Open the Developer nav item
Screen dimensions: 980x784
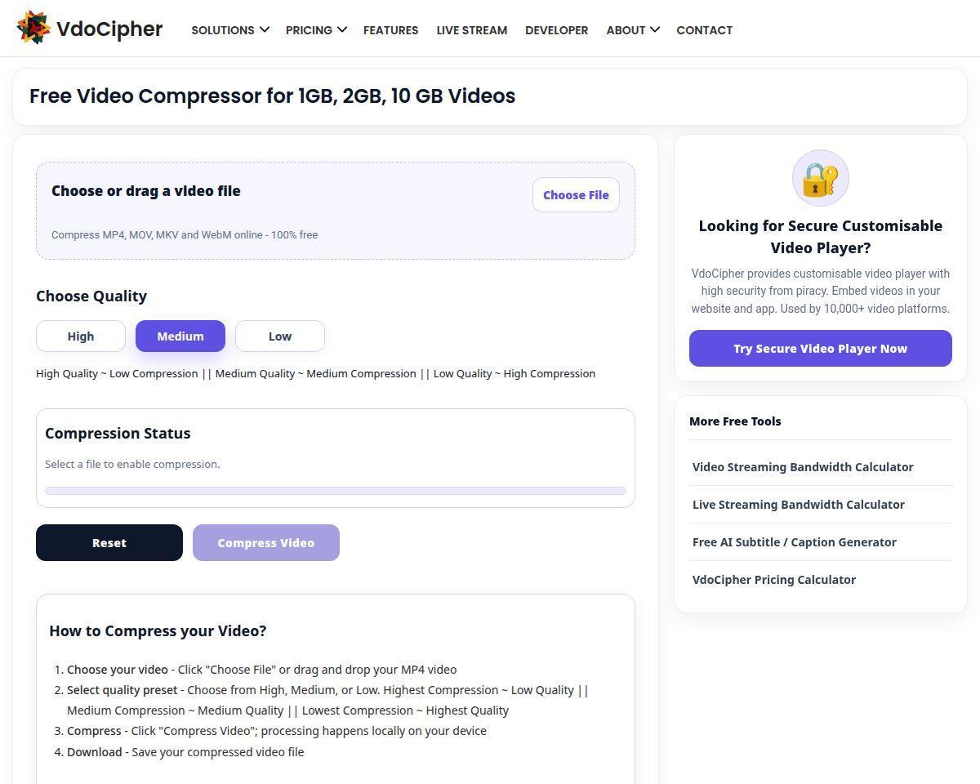coord(557,30)
